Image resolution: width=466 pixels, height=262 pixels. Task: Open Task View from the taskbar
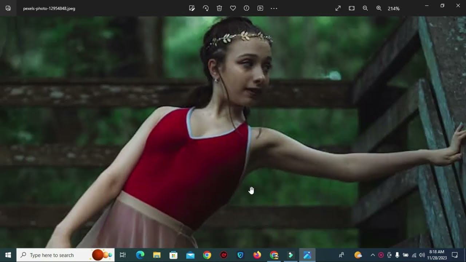pos(123,255)
